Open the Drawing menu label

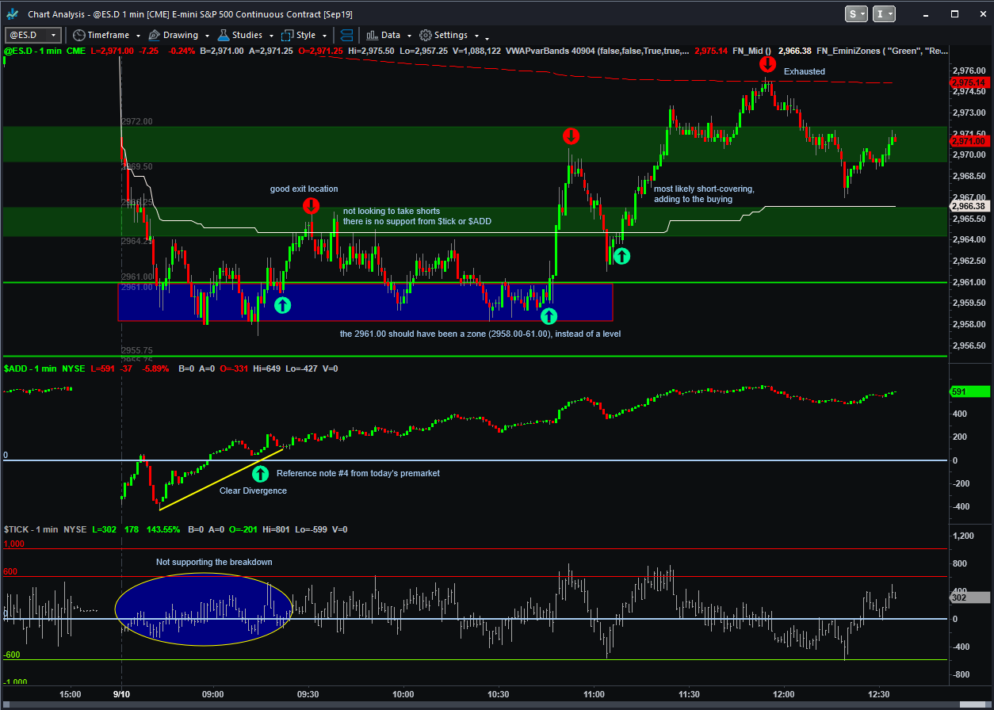pos(182,35)
